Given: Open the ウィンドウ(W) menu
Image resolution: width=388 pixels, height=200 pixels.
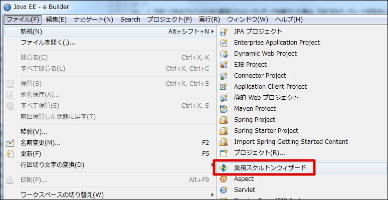Looking at the screenshot, I should (248, 20).
